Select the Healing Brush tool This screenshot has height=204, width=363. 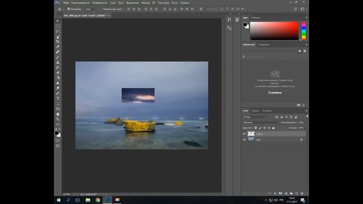pyautogui.click(x=58, y=52)
